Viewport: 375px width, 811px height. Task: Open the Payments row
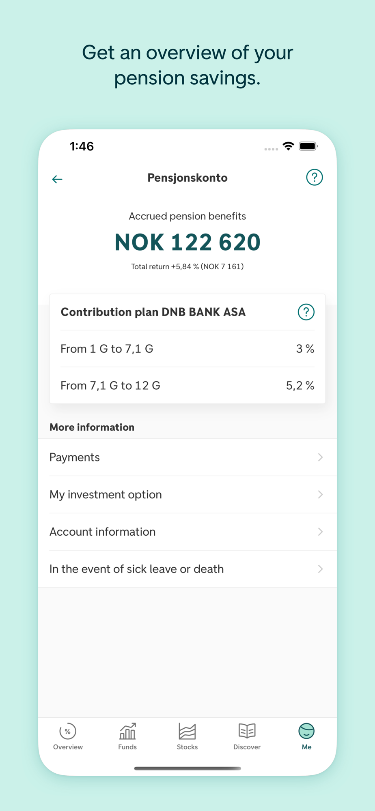(75, 457)
